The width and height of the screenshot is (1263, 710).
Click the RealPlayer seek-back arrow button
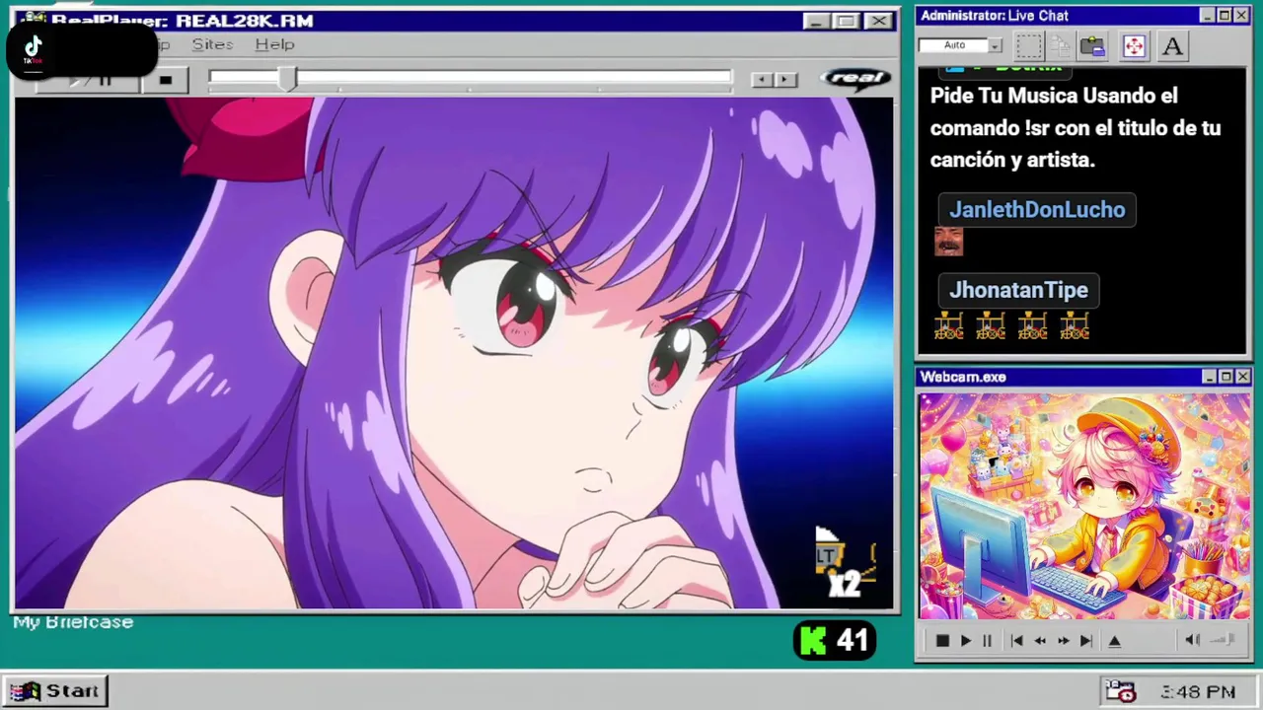point(762,80)
